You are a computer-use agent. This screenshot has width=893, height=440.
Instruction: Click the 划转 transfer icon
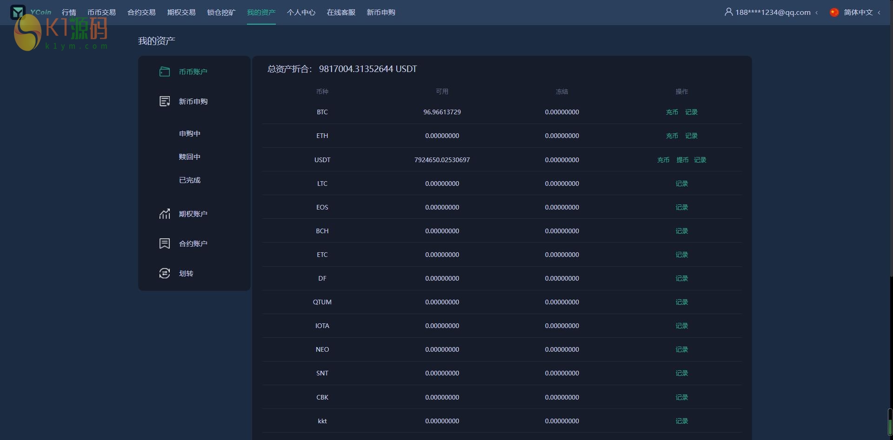(x=165, y=273)
